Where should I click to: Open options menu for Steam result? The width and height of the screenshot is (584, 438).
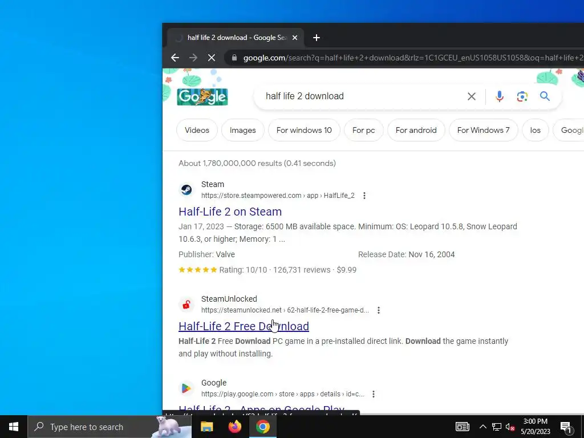tap(364, 196)
